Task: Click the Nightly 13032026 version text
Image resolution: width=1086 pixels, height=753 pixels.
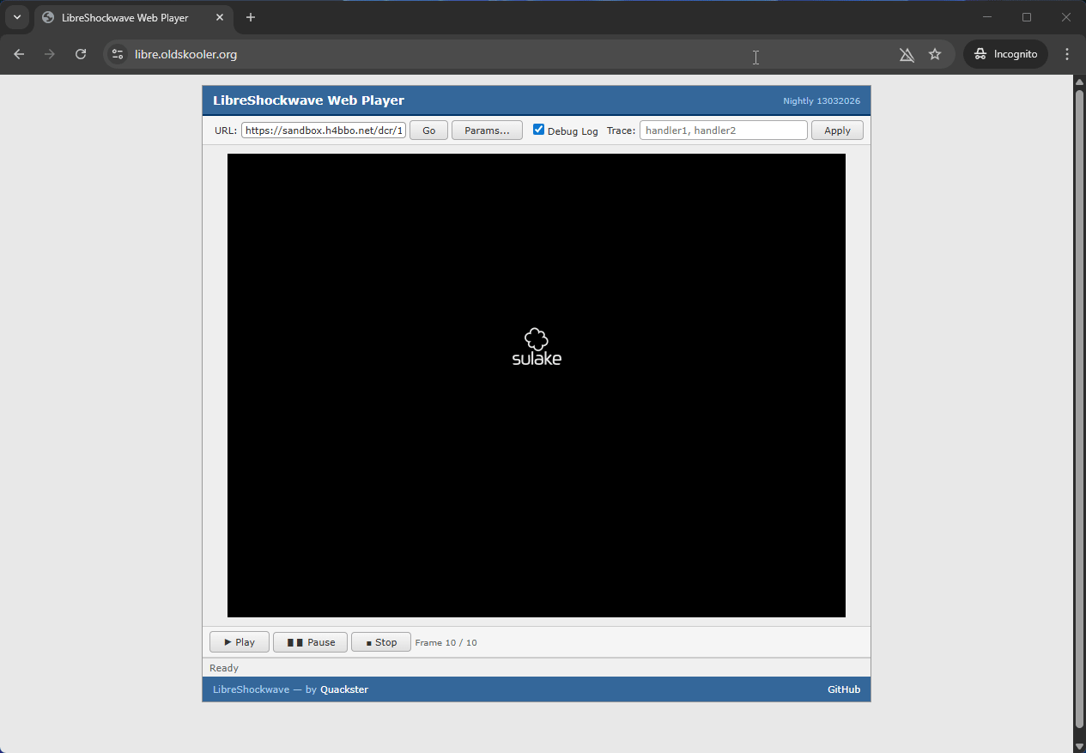Action: pos(822,100)
